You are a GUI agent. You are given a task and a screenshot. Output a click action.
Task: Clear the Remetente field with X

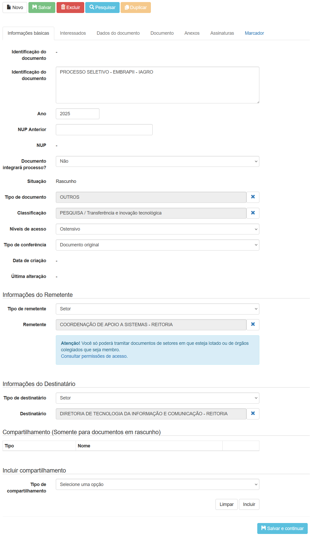(x=253, y=325)
